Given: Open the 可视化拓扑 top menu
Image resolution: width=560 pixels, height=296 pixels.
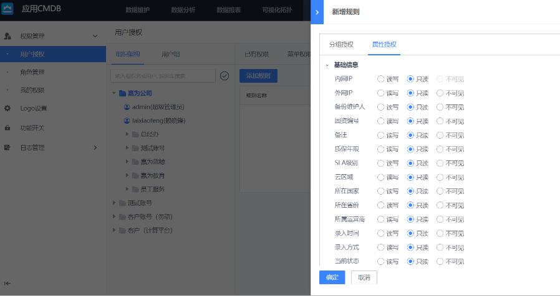Looking at the screenshot, I should pyautogui.click(x=277, y=10).
